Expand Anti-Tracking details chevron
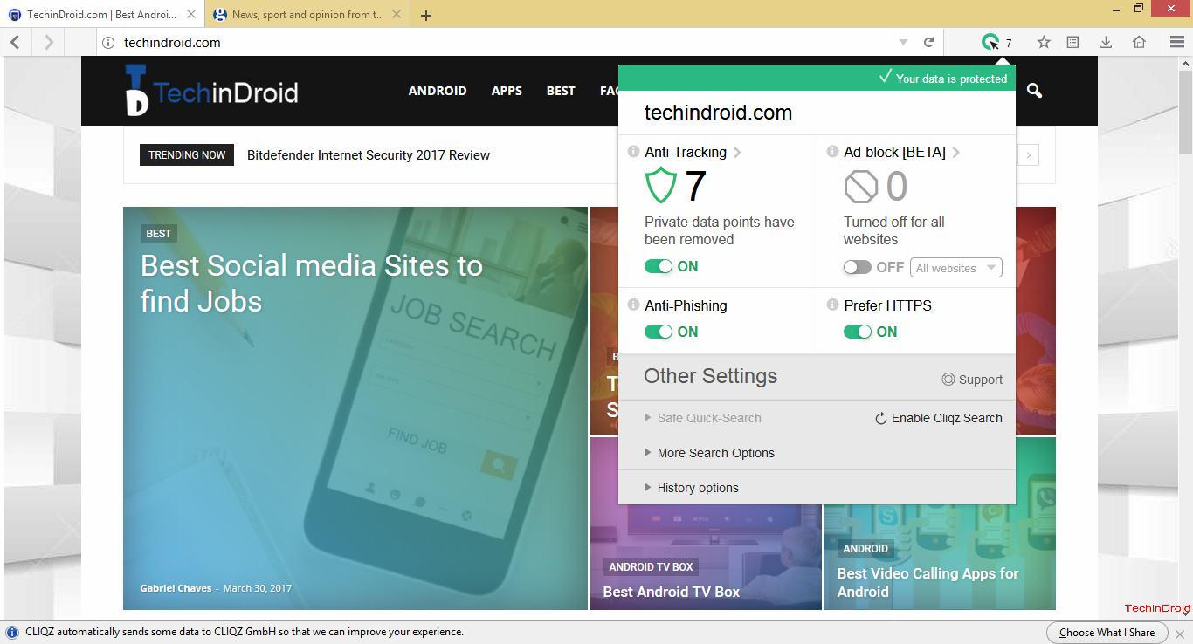 tap(737, 152)
